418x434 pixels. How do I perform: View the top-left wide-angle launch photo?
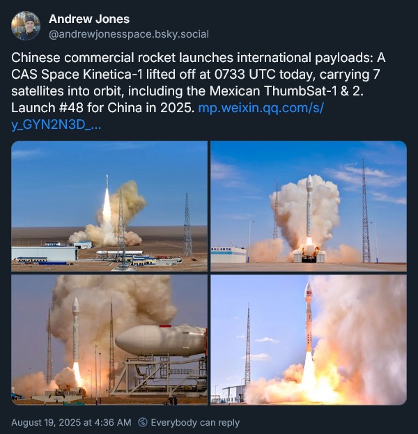click(x=109, y=206)
